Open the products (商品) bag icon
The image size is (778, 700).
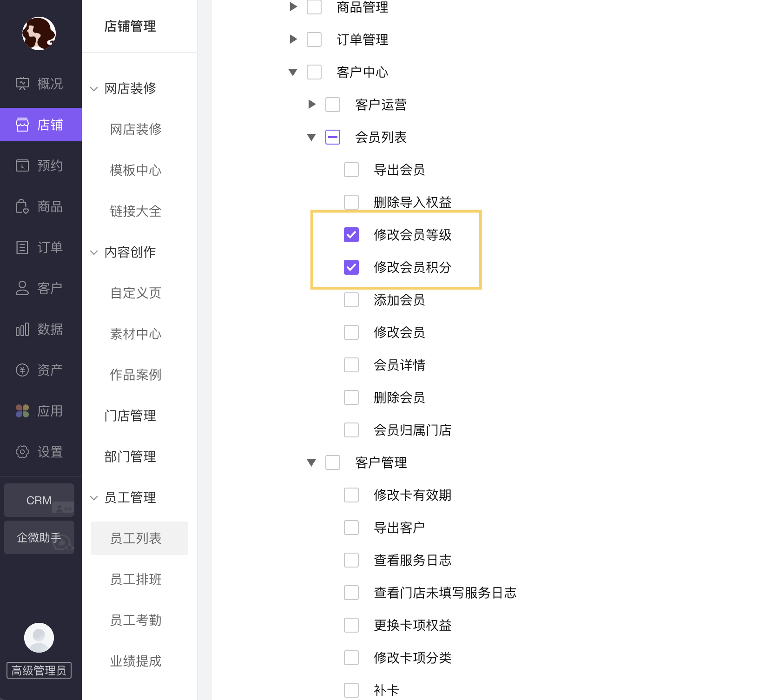point(22,206)
